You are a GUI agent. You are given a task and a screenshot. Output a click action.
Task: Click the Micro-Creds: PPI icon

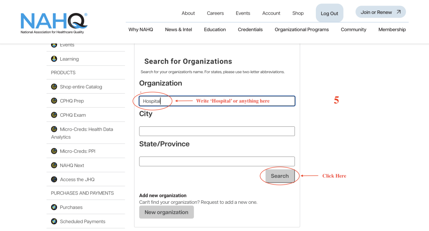54,151
